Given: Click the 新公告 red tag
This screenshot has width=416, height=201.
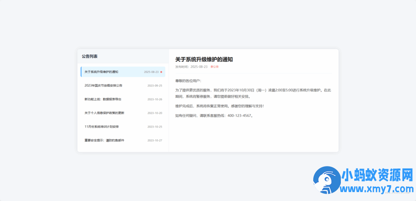Looking at the screenshot, I should tap(214, 67).
